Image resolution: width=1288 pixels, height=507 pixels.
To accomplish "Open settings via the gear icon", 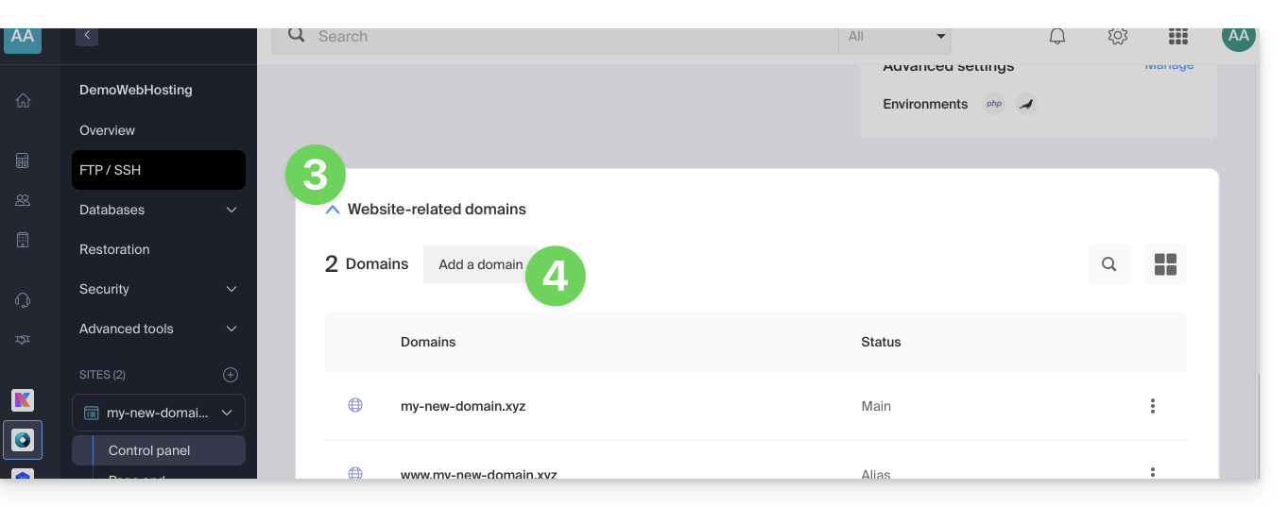I will coord(1118,37).
